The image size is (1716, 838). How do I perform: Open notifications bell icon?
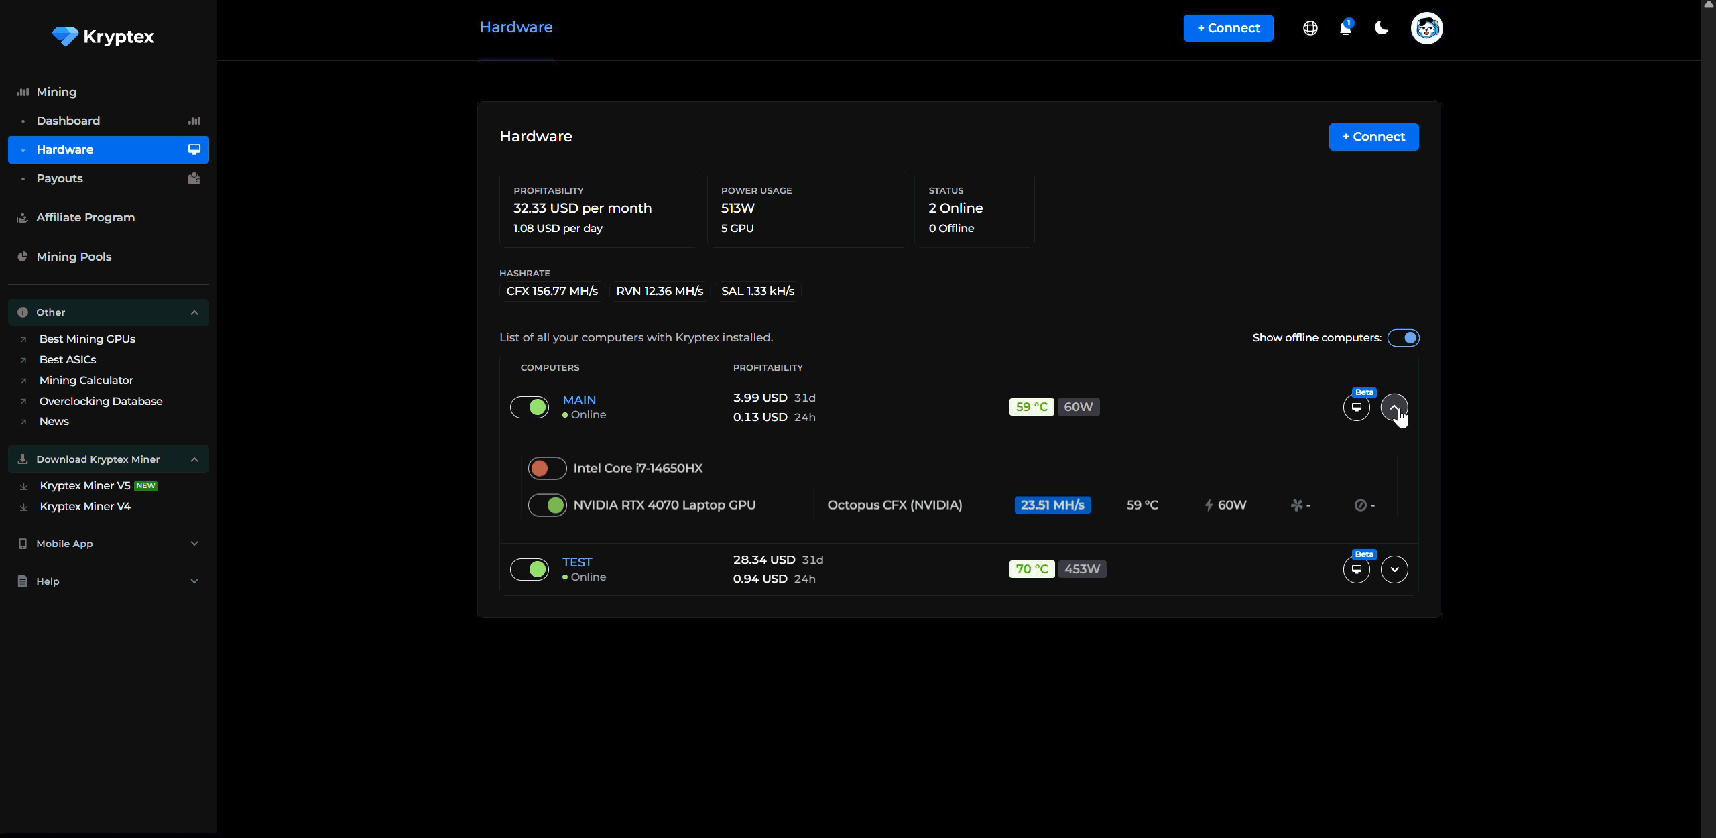[1345, 28]
